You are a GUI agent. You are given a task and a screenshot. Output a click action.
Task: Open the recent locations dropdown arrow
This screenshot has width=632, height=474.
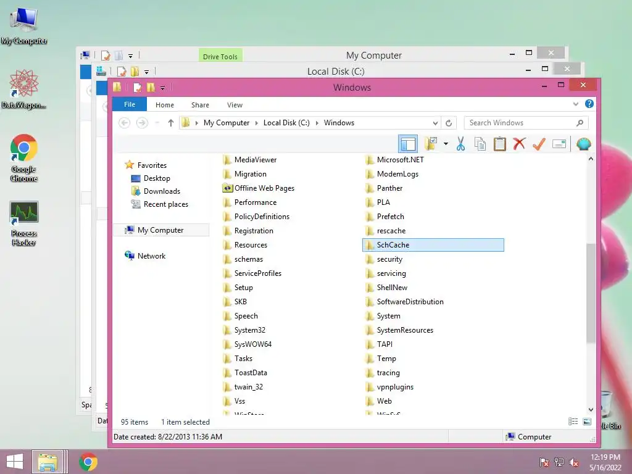coord(157,123)
